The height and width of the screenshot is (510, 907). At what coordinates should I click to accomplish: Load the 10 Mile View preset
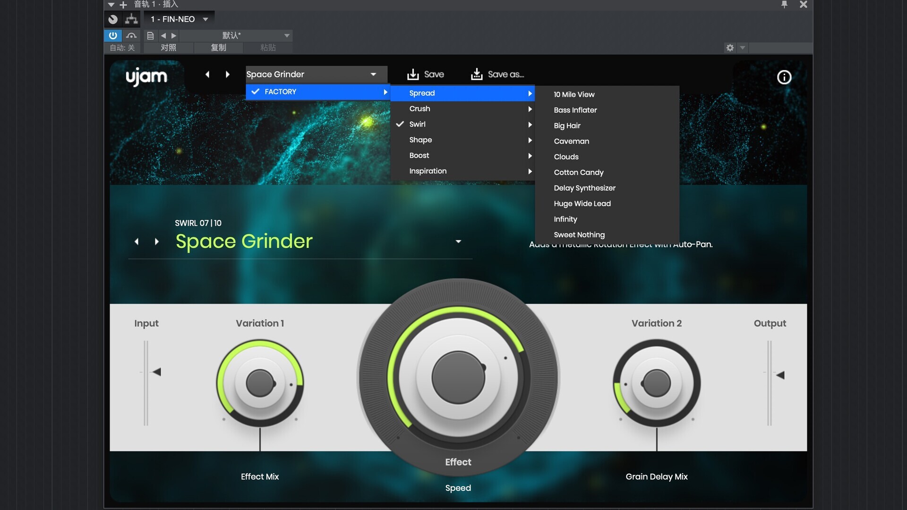tap(607, 94)
